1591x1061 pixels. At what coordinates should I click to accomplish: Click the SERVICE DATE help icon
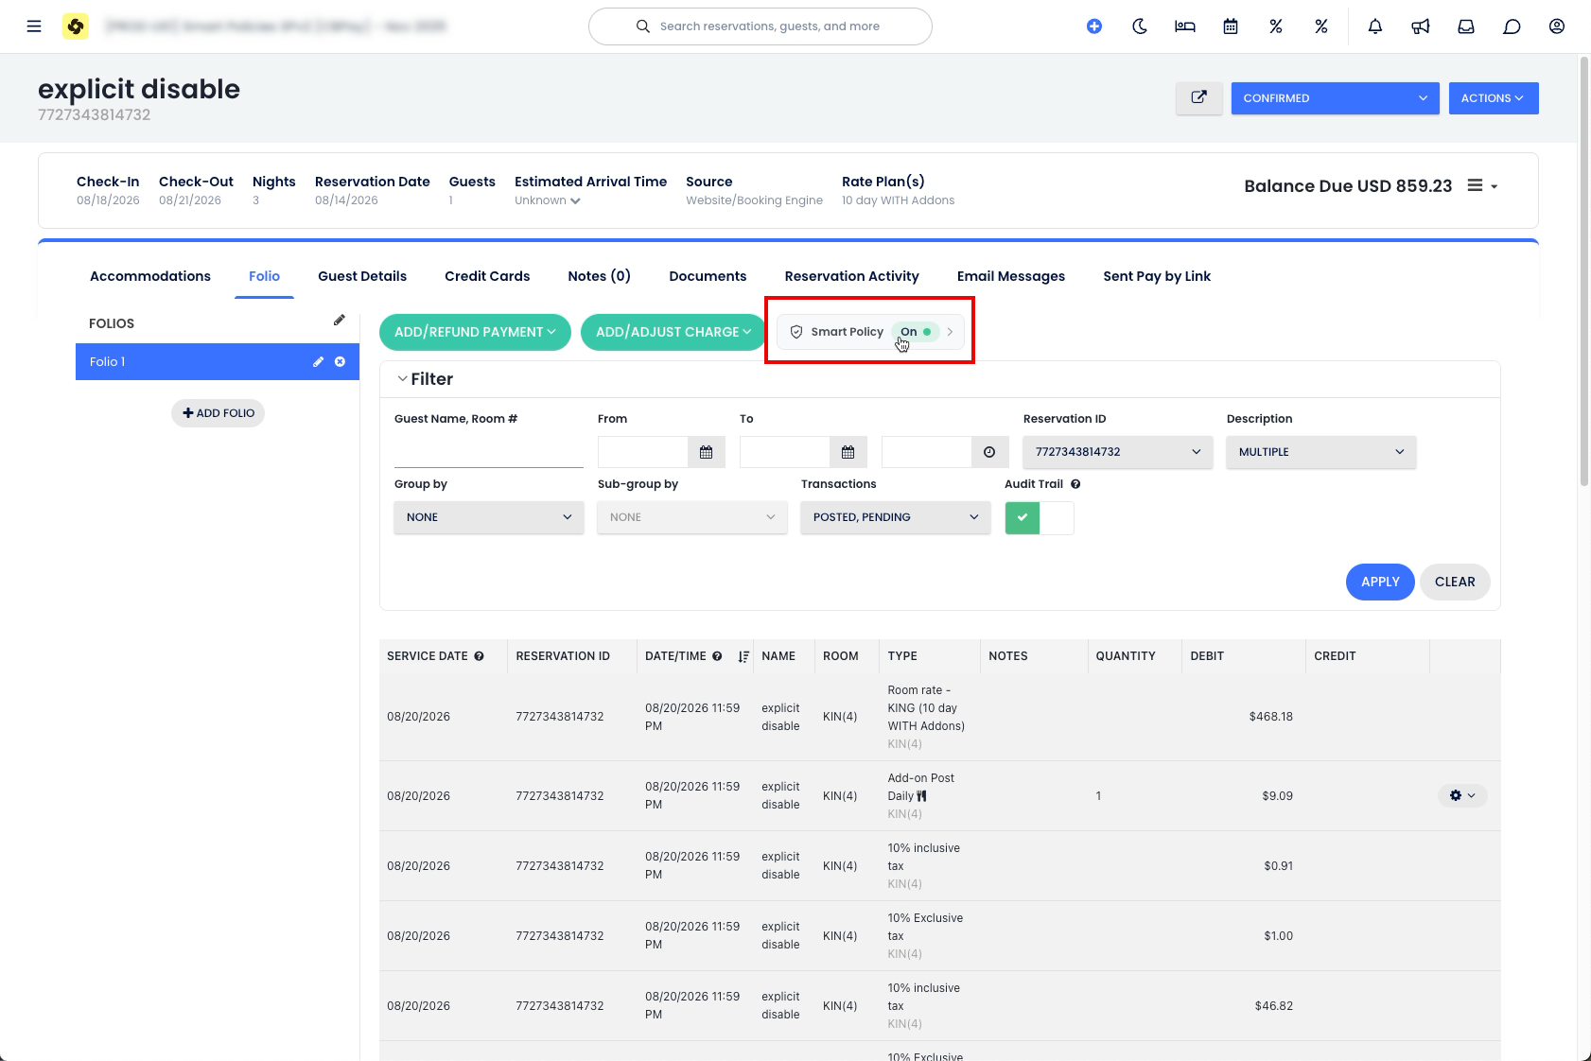(479, 656)
